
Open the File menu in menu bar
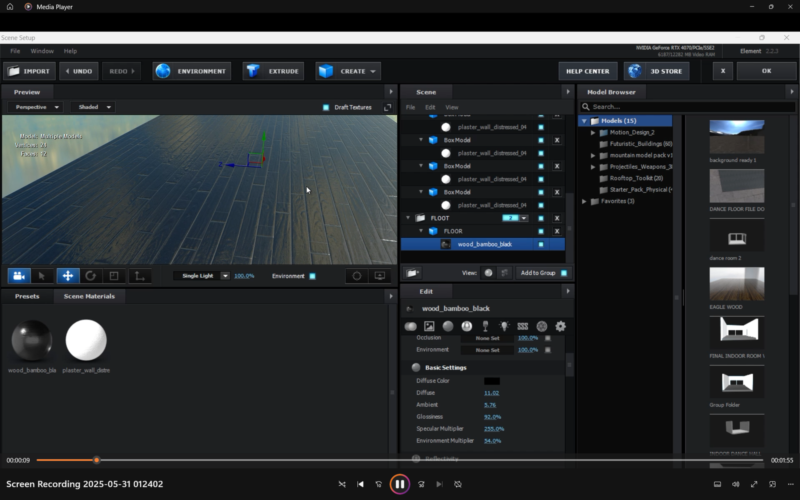15,51
